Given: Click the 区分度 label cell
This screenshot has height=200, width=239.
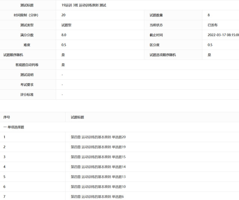Looking at the screenshot, I should 154,45.
